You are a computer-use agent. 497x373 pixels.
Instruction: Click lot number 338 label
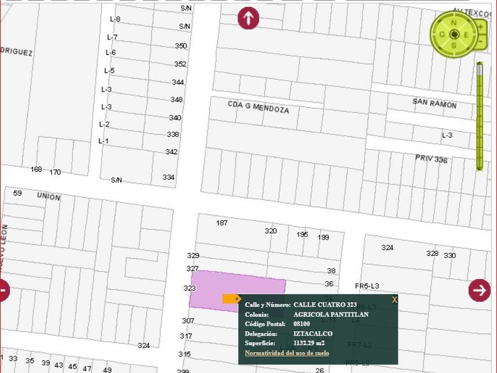tap(173, 134)
